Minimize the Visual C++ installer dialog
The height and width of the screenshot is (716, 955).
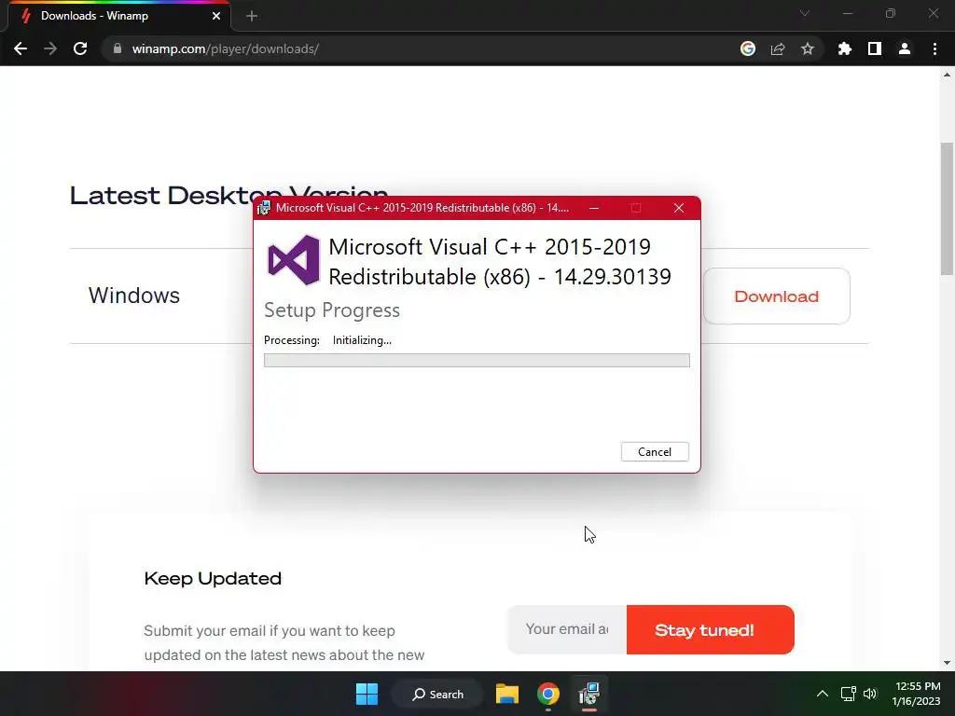pos(594,208)
